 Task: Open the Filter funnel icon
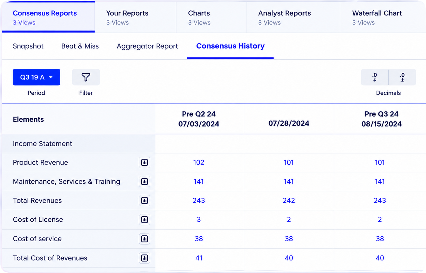point(86,77)
